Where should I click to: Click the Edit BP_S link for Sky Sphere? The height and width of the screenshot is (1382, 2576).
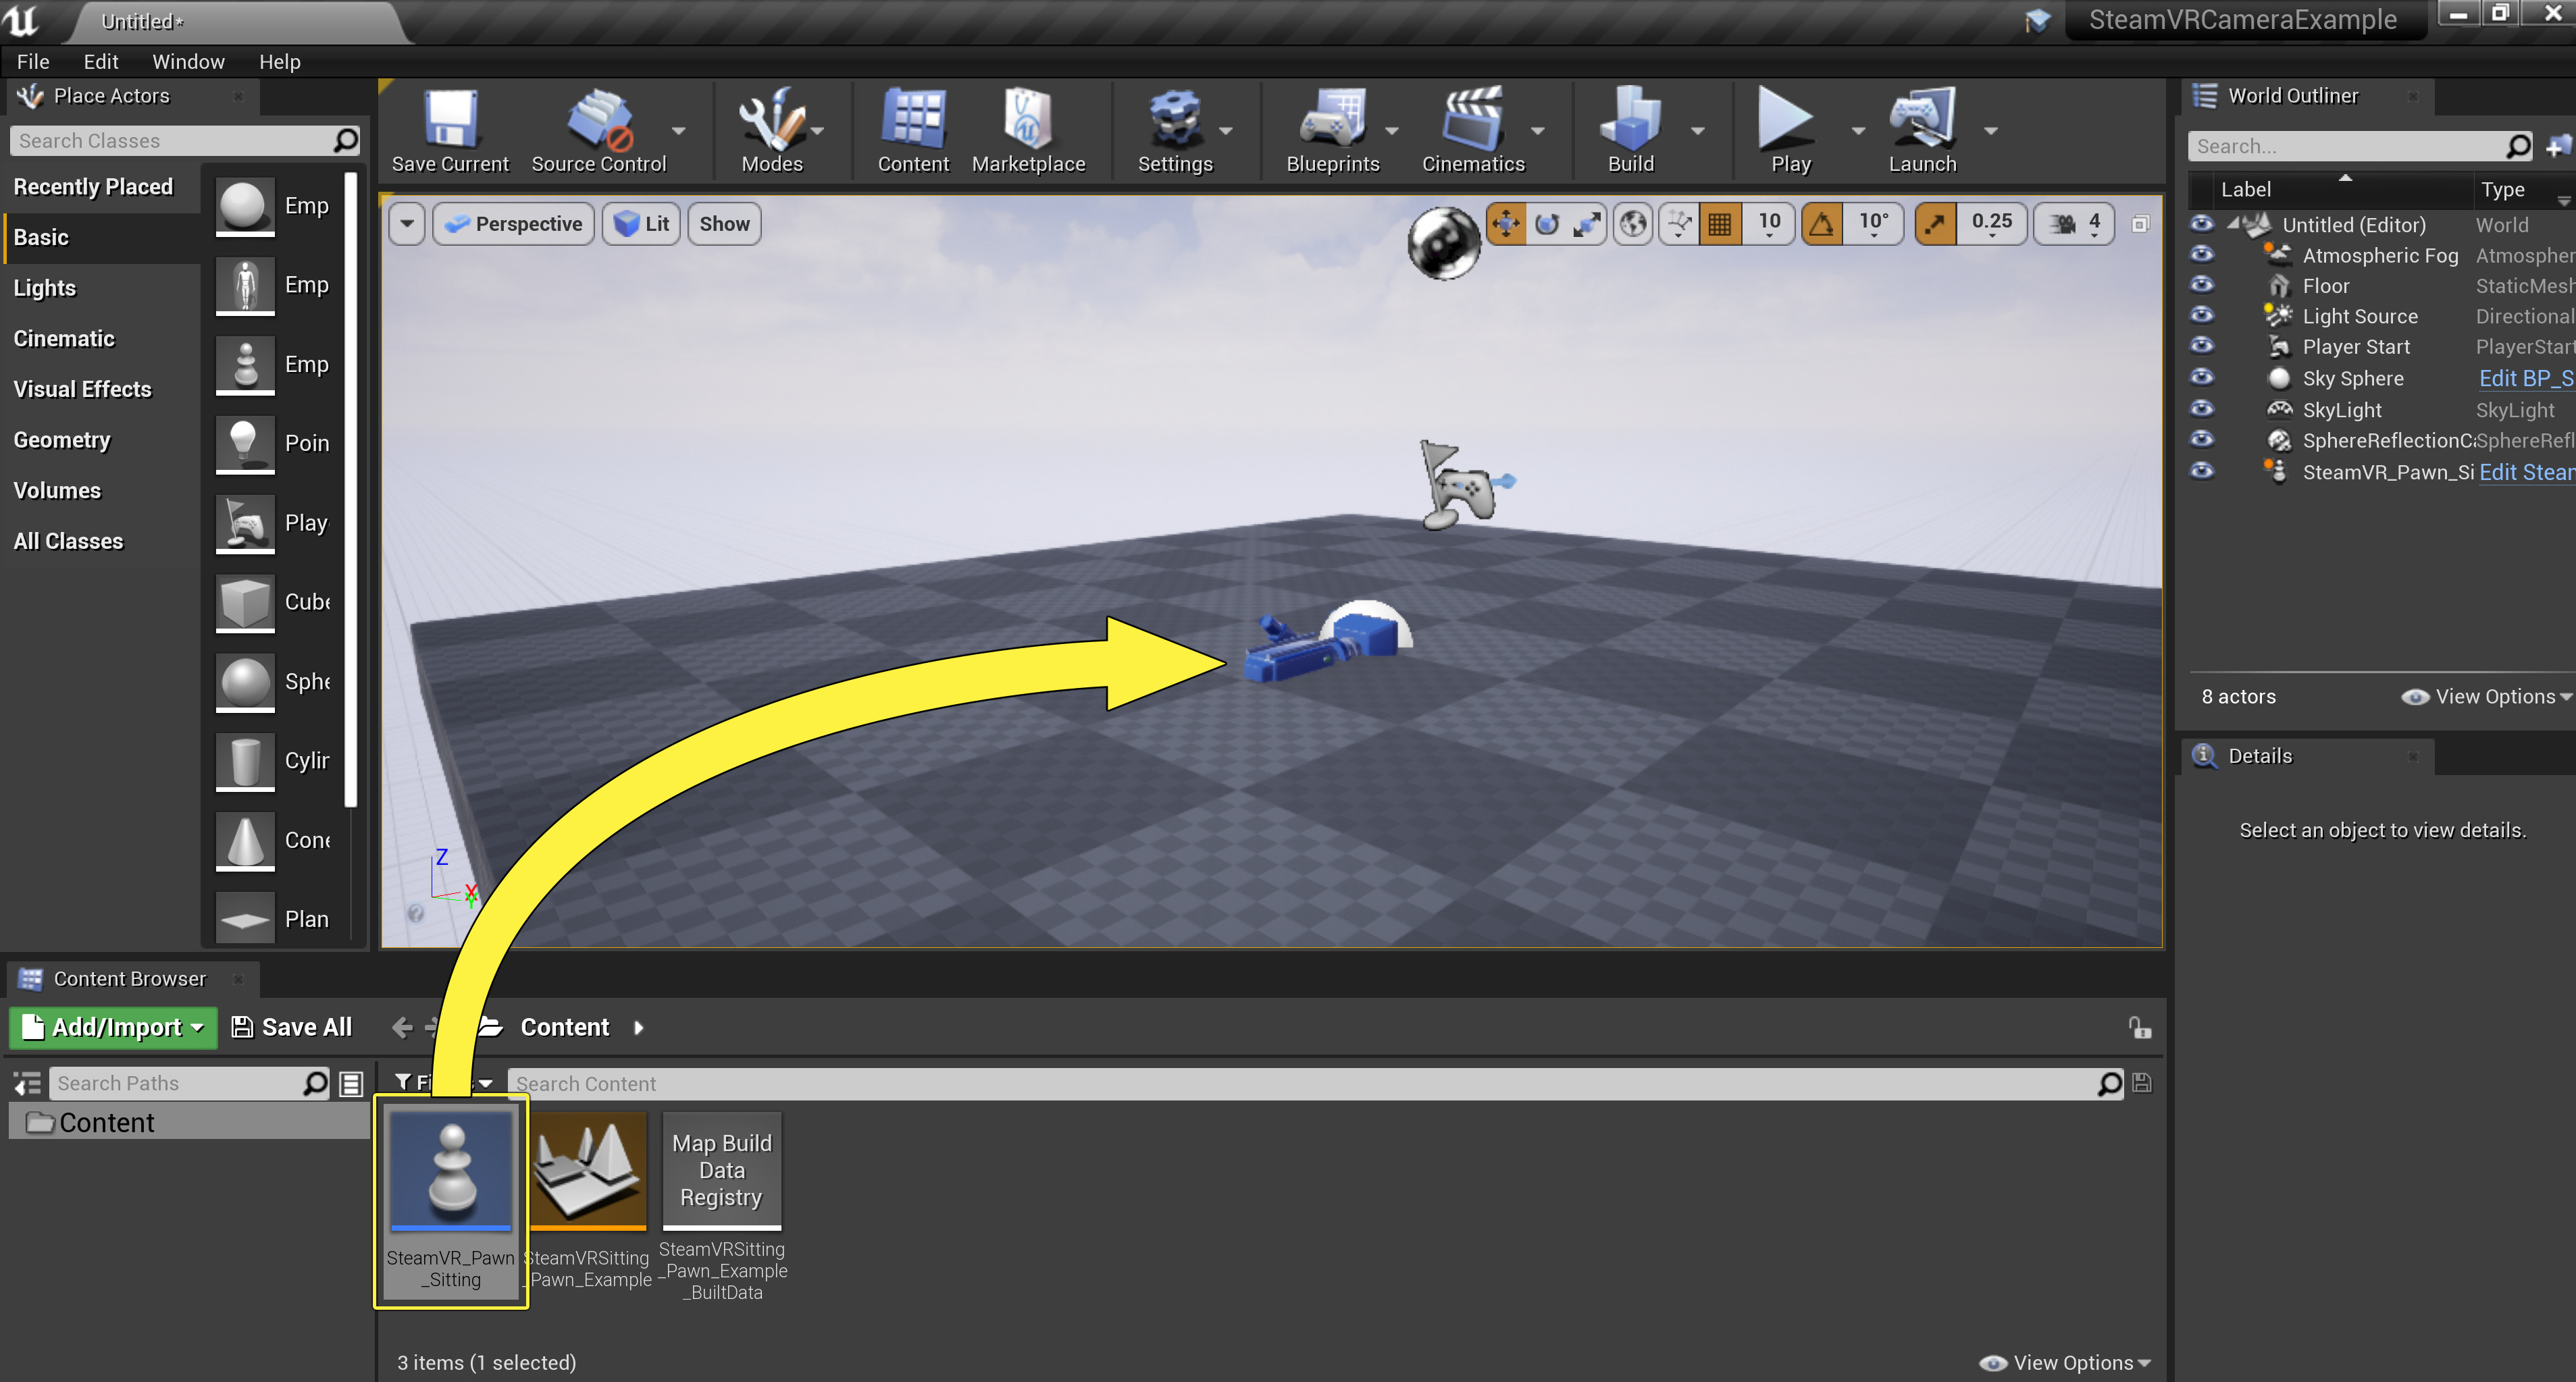(2524, 377)
